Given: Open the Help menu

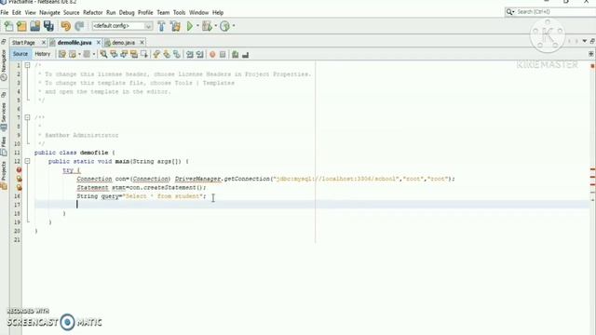Looking at the screenshot, I should pyautogui.click(x=218, y=12).
